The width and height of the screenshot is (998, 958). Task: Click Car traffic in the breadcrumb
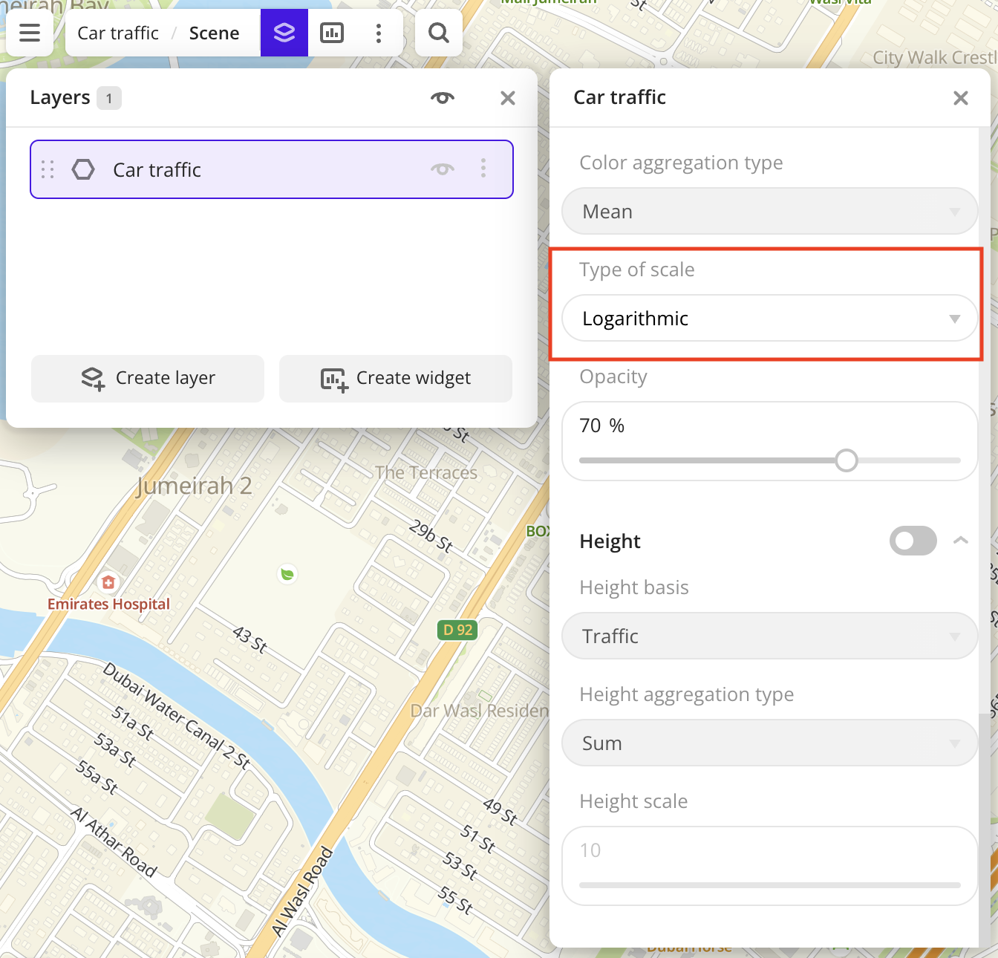[119, 33]
